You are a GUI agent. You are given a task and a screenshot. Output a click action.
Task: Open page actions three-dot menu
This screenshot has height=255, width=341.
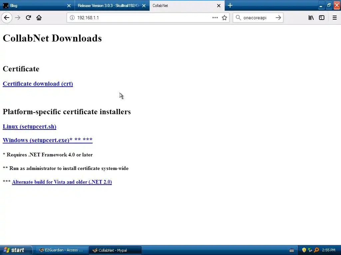point(215,18)
